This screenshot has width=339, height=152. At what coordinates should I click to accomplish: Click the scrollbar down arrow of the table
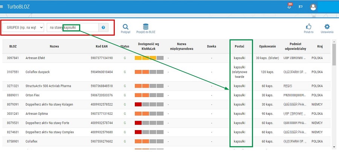coord(334,147)
